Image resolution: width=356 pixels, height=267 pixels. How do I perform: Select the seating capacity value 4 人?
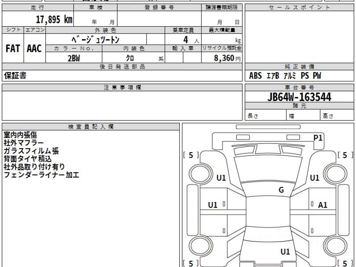coord(191,40)
